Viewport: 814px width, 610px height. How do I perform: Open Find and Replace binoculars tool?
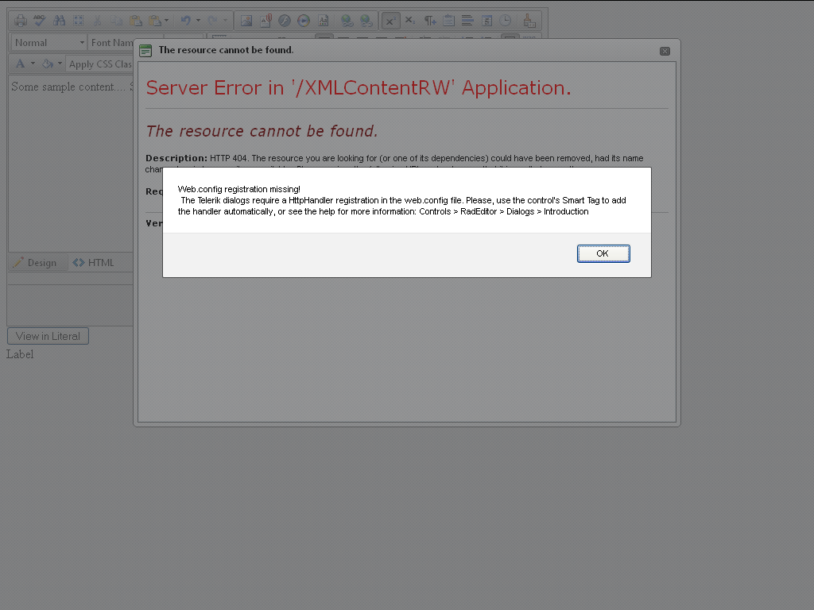point(59,21)
